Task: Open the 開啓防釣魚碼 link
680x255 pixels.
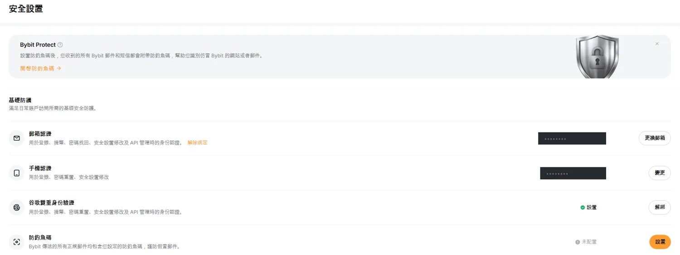Action: click(40, 68)
